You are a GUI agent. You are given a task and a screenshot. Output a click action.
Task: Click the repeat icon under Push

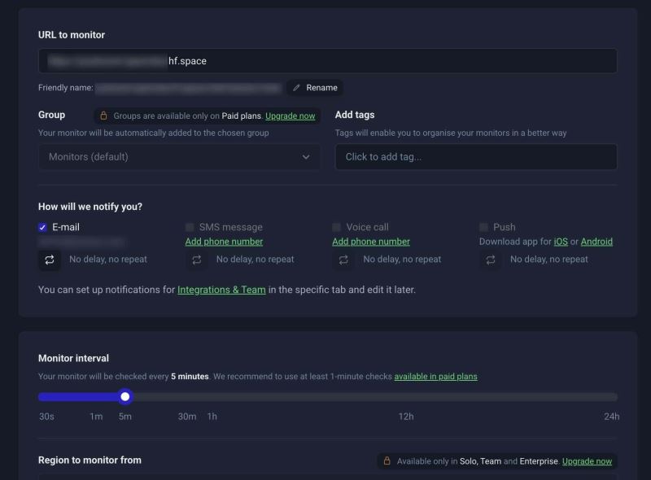[x=491, y=260]
